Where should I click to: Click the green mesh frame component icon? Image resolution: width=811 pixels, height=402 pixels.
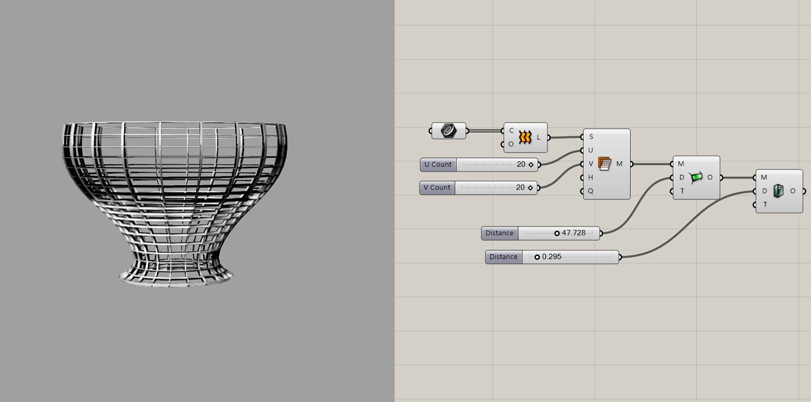695,177
